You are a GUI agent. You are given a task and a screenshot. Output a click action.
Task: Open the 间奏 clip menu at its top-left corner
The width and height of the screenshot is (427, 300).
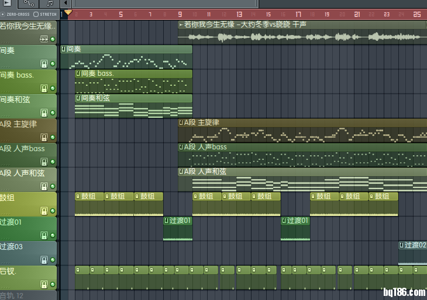63,49
